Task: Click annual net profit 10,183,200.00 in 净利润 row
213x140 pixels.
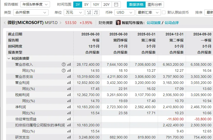Action: click(88, 107)
